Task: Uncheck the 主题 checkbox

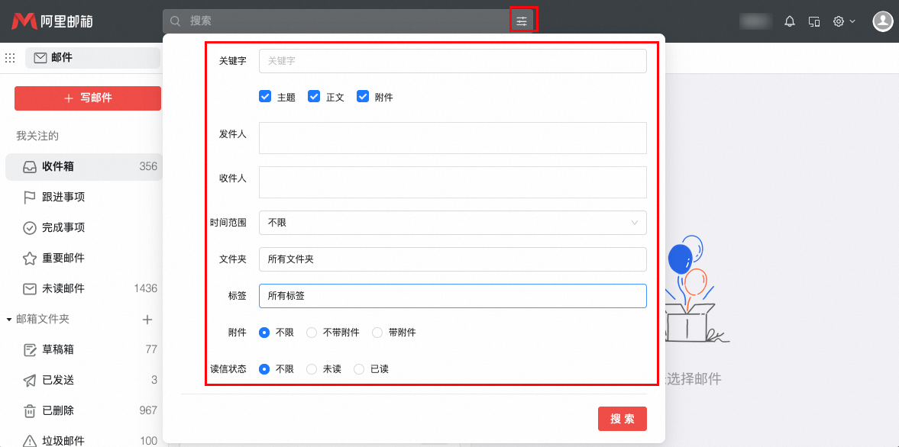Action: click(x=265, y=97)
